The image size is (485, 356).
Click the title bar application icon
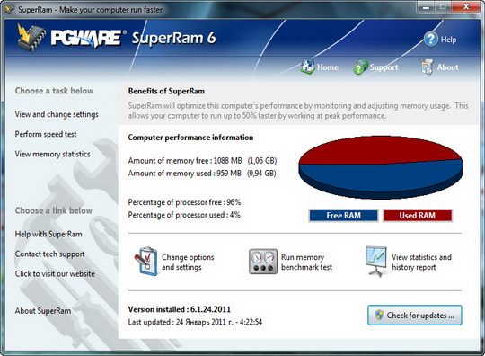10,9
